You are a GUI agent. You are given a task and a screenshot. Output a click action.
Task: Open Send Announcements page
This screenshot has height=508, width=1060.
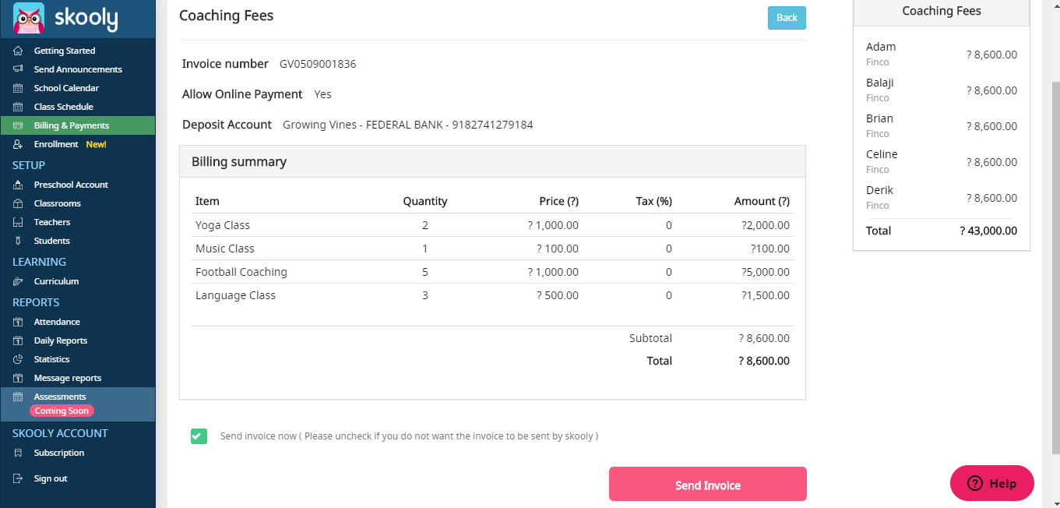click(78, 69)
